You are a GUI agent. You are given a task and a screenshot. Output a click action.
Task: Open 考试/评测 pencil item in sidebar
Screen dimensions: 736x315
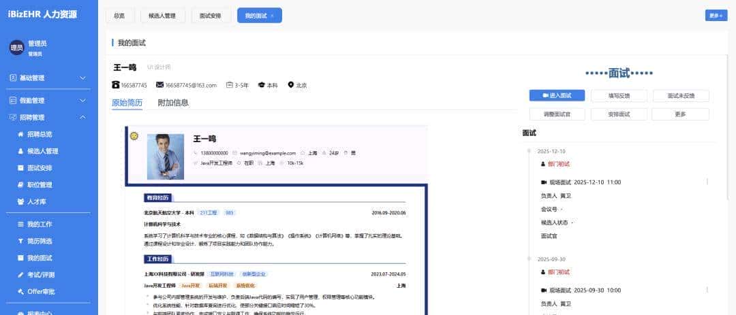tap(36, 275)
